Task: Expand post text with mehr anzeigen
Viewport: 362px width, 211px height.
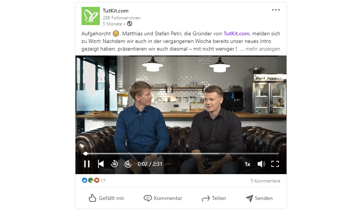Action: pyautogui.click(x=263, y=49)
